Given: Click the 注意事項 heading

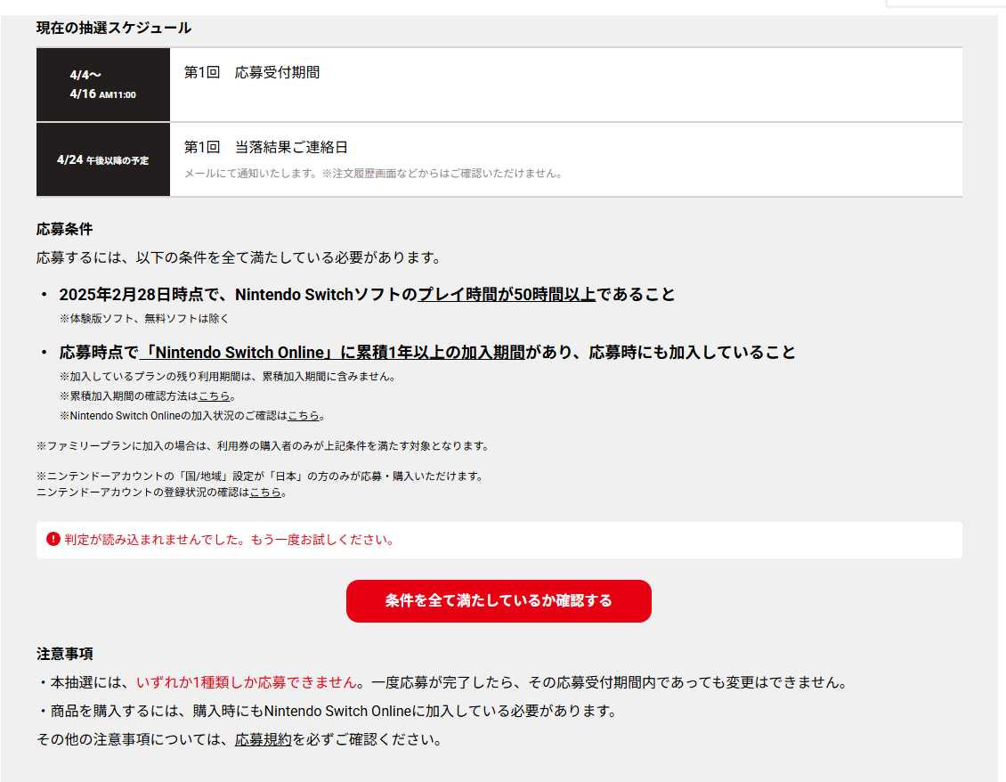Looking at the screenshot, I should pyautogui.click(x=64, y=654).
